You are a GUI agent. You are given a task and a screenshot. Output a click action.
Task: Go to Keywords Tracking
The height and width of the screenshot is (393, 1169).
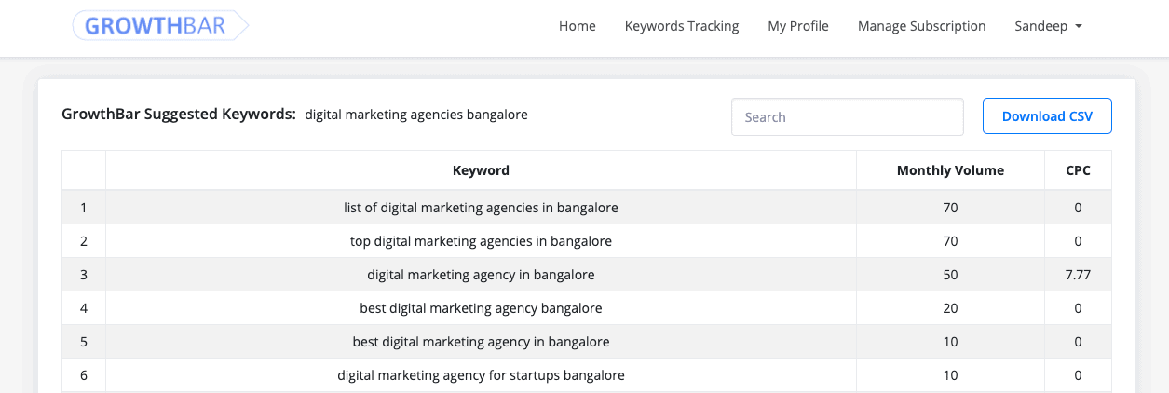[682, 26]
